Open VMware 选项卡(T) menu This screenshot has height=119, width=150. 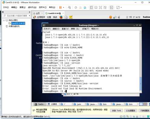pyautogui.click(x=43, y=7)
